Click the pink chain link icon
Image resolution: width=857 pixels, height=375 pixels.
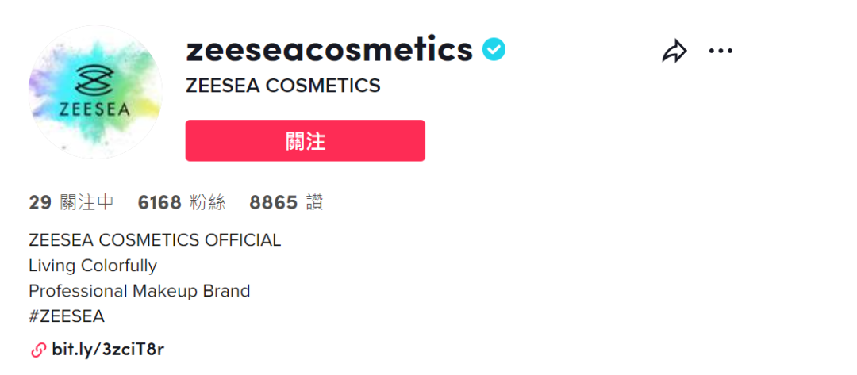(x=37, y=350)
